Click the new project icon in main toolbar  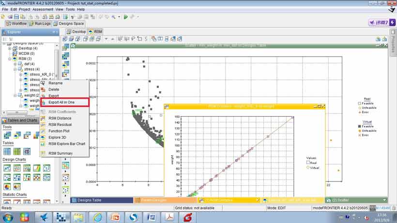click(x=3, y=17)
